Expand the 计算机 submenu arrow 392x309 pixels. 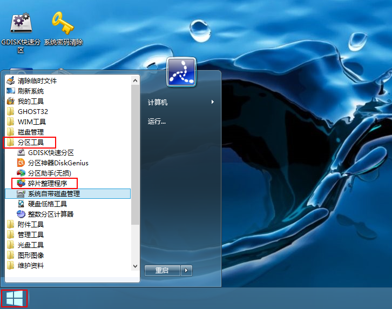click(x=213, y=102)
